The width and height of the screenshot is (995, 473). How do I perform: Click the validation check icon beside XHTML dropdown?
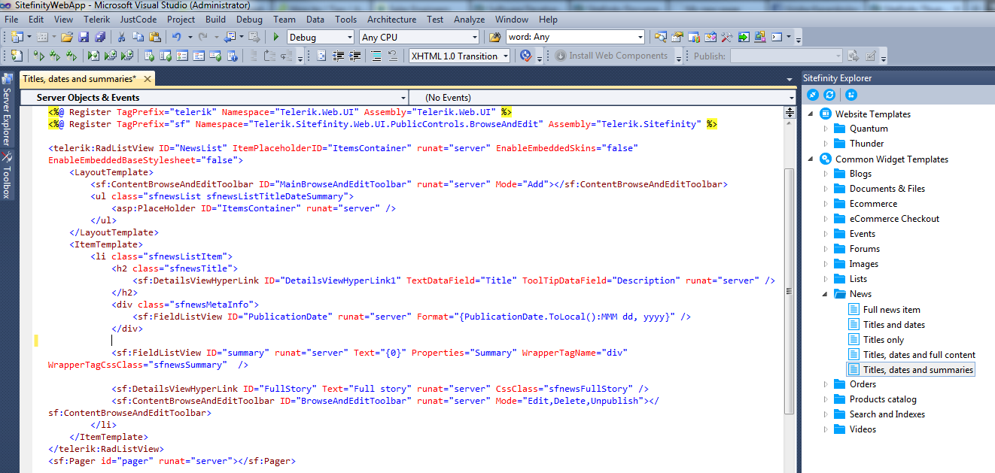(526, 56)
